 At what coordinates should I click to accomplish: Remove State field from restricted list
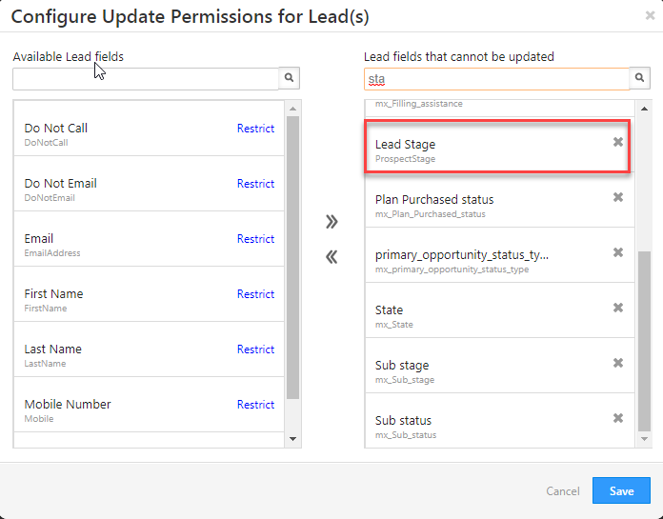(x=618, y=308)
